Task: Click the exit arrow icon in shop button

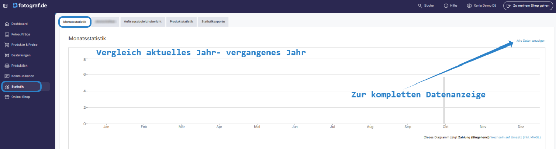Action: point(509,6)
